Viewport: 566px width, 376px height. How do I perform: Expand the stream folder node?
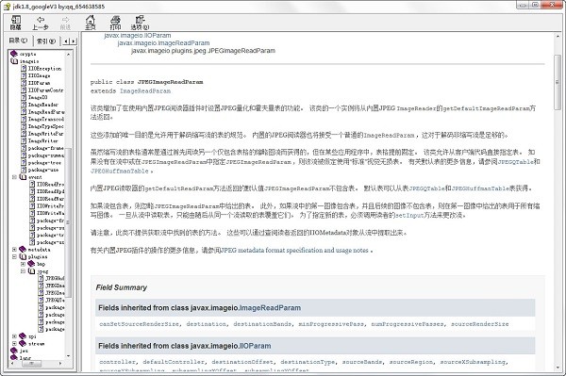point(14,344)
